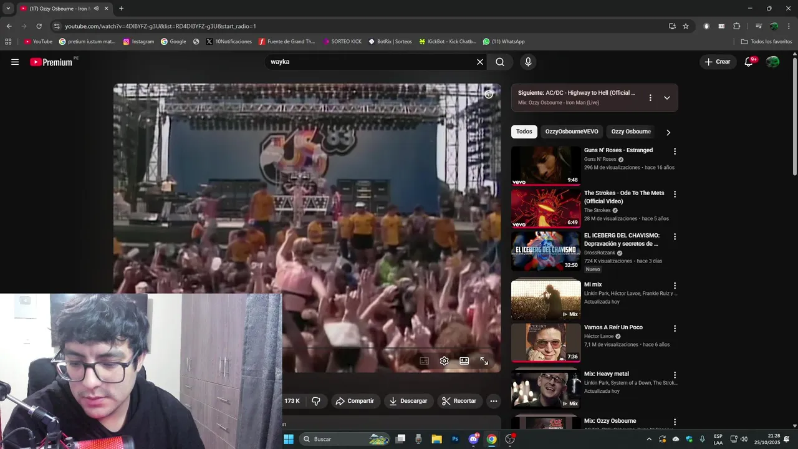Expand the playlist panel chevron
This screenshot has width=798, height=449.
(667, 98)
